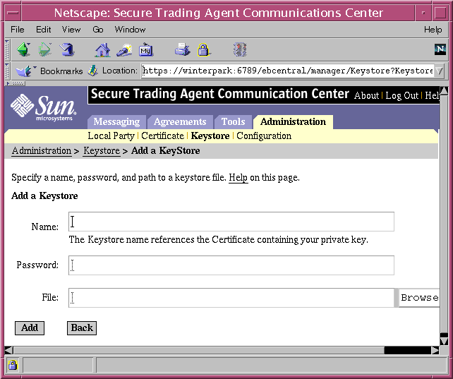This screenshot has width=453, height=379.
Task: Focus the Name input field
Action: pyautogui.click(x=231, y=222)
